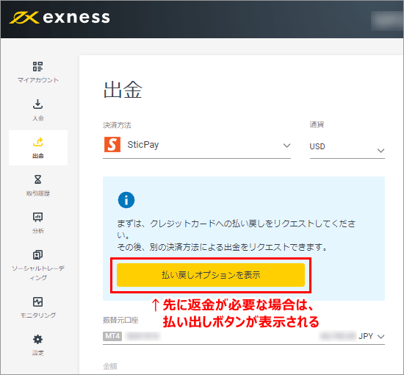Click the 金額 field label
The height and width of the screenshot is (375, 404).
pyautogui.click(x=110, y=366)
